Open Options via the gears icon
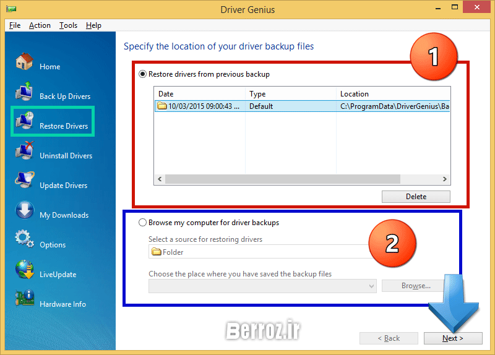This screenshot has width=495, height=355. pyautogui.click(x=24, y=241)
